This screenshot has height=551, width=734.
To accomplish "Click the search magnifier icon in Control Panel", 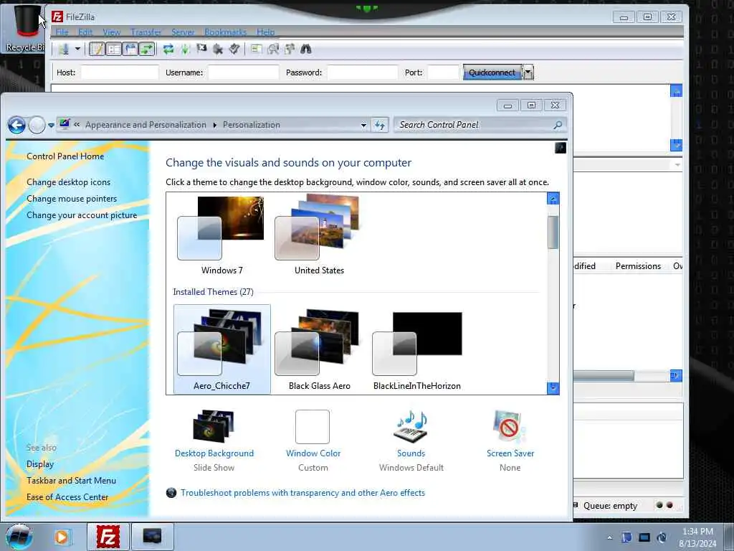I will pos(558,125).
